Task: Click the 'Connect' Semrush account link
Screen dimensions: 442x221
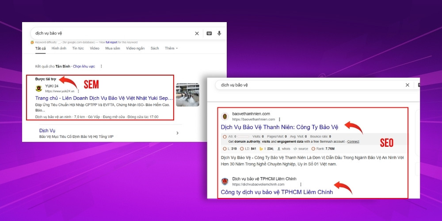Action: (x=353, y=141)
